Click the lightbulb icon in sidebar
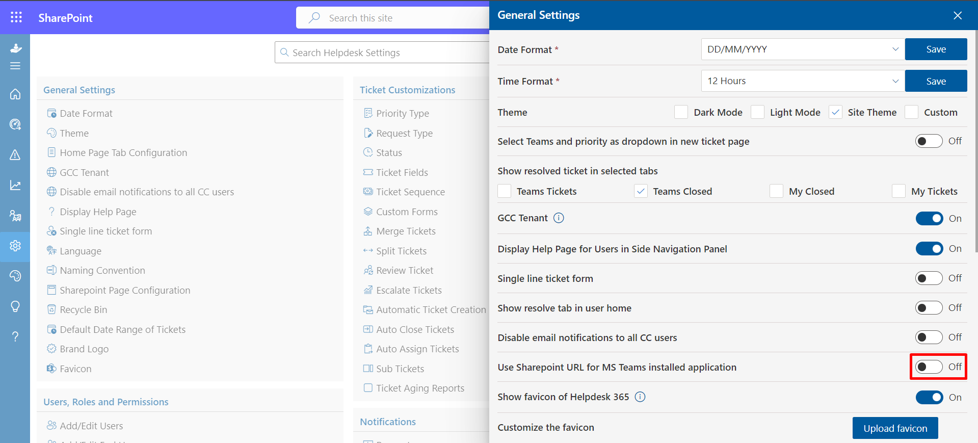 (x=15, y=306)
